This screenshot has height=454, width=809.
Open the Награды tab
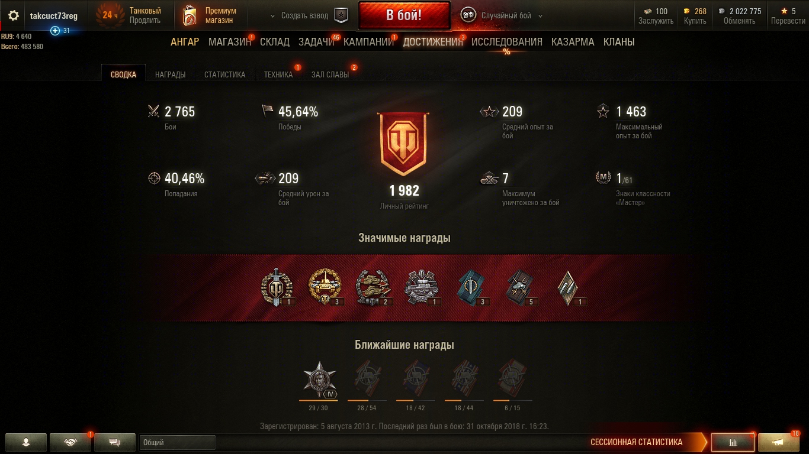point(170,74)
